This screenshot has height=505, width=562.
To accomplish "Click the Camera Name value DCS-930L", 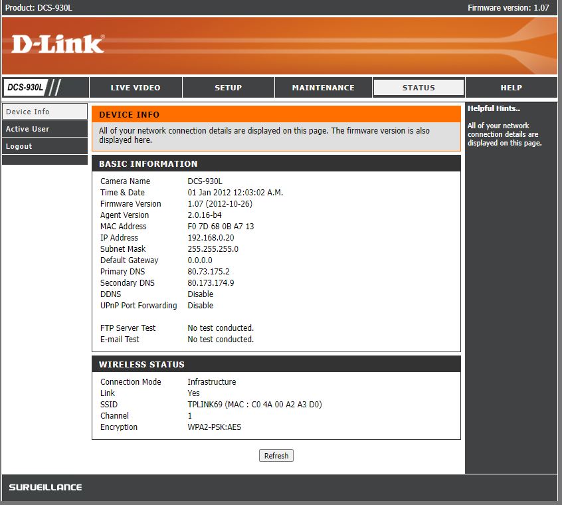I will tap(205, 181).
